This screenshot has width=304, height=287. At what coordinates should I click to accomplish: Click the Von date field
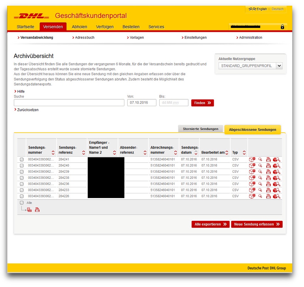pyautogui.click(x=142, y=103)
